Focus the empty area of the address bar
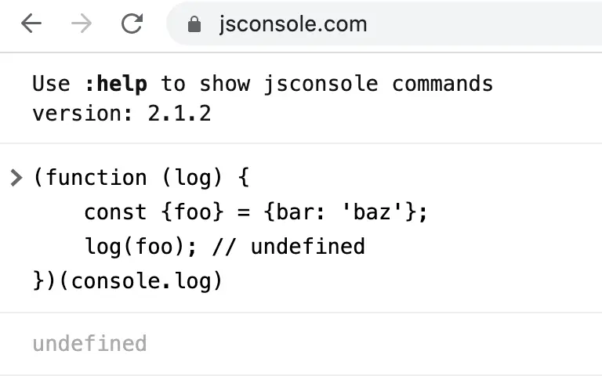602x376 pixels. (x=484, y=24)
